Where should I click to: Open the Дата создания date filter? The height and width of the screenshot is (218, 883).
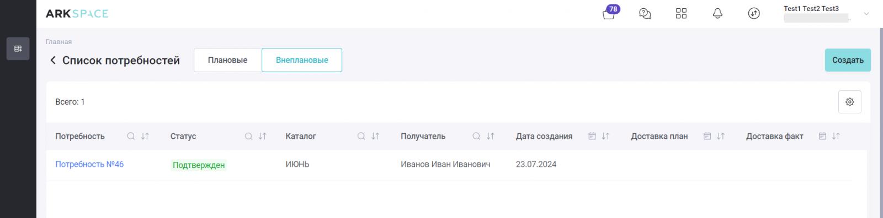[x=592, y=136]
